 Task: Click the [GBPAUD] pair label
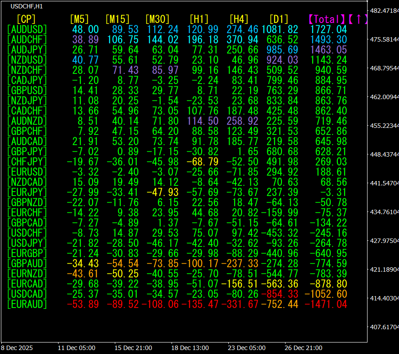[x=27, y=263]
